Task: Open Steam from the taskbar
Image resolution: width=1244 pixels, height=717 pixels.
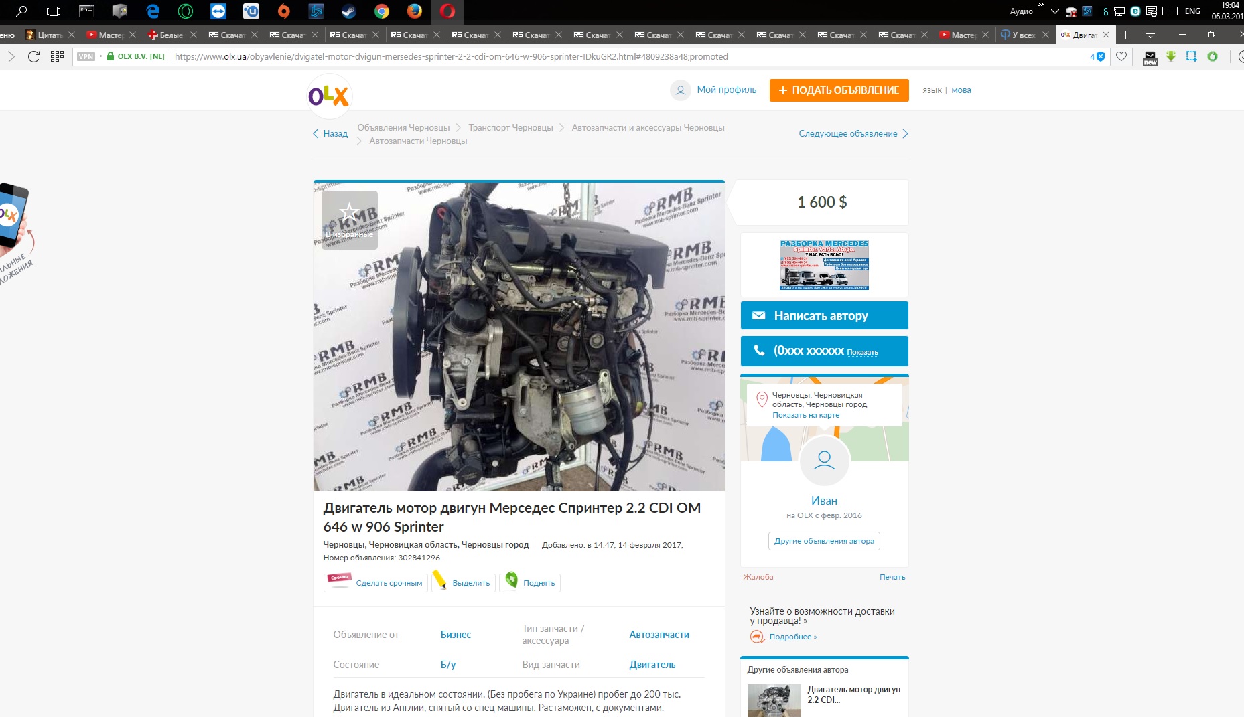Action: click(x=349, y=11)
